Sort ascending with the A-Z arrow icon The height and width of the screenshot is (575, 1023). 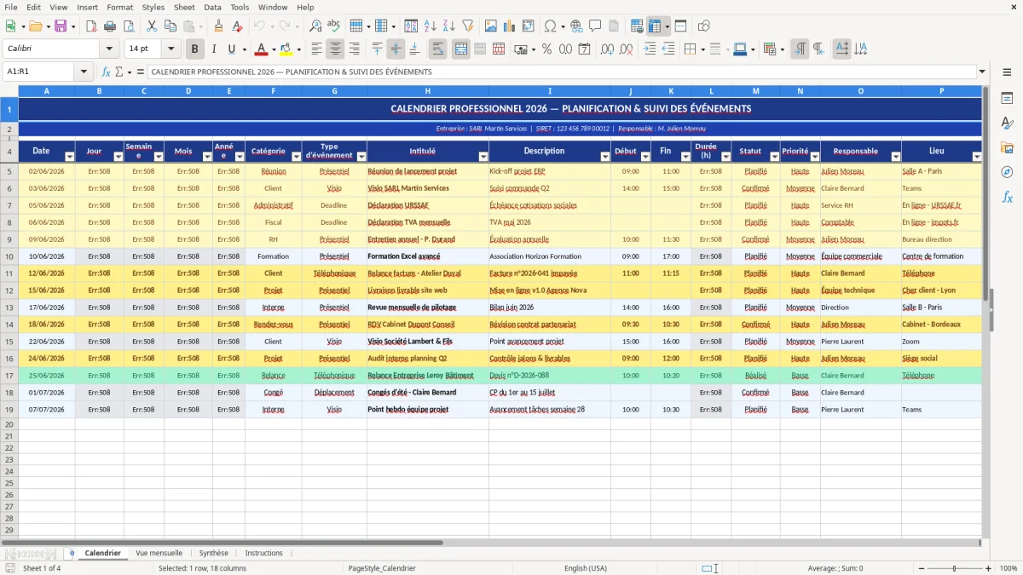coord(431,26)
